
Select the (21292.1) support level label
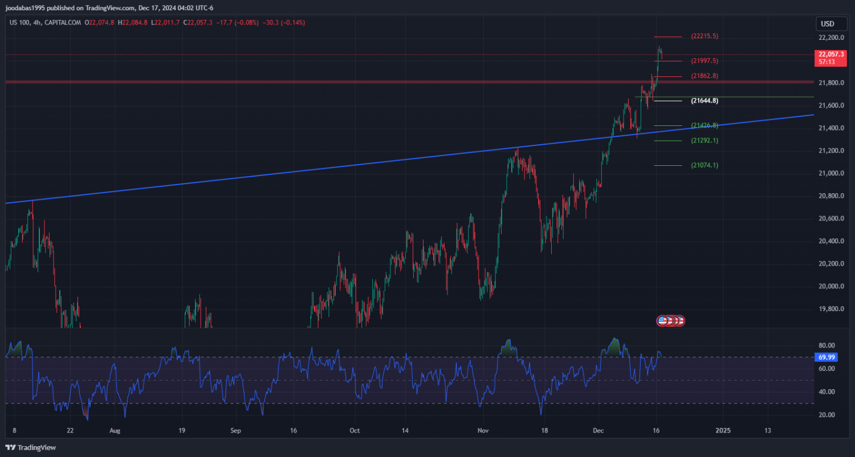[704, 140]
